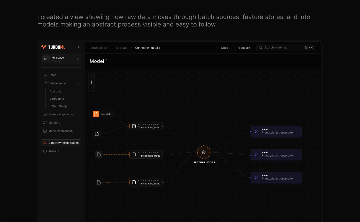This screenshot has height=222, width=360.
Task: Click the Model comparison chart icon
Action: (x=45, y=131)
